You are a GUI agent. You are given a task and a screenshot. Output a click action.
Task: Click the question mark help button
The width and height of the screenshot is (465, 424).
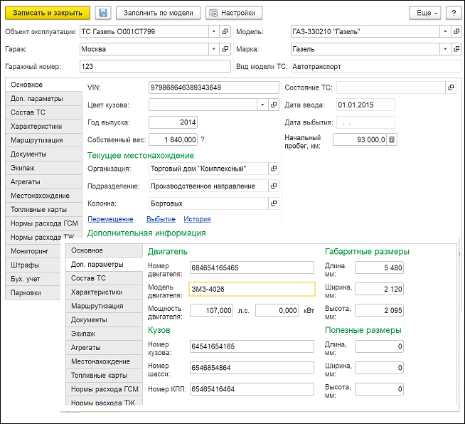pos(453,14)
